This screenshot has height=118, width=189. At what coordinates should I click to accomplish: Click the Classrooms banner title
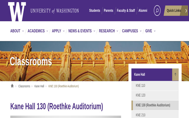(31, 61)
